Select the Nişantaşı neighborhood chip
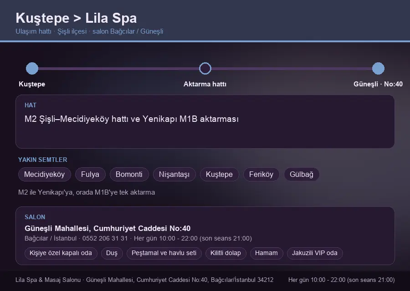The width and height of the screenshot is (410, 291). point(174,174)
